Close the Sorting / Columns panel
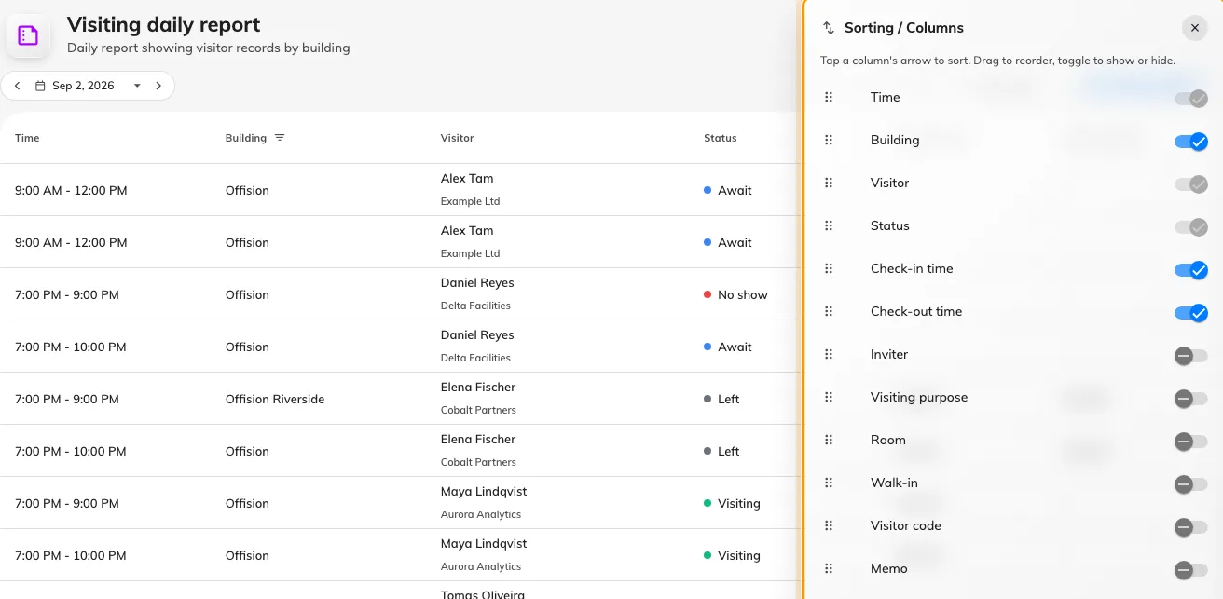The image size is (1223, 599). pyautogui.click(x=1194, y=28)
